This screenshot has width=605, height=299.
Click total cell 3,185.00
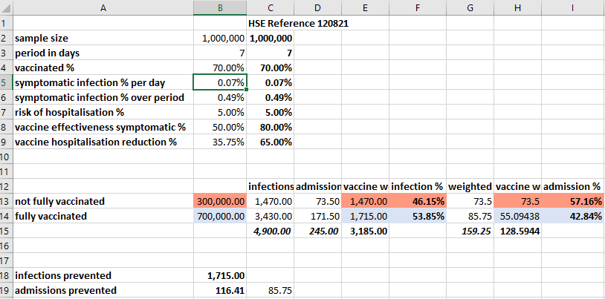pos(365,231)
